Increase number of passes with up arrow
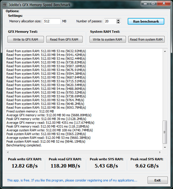Screen dimensions: 173x189 [118, 20]
